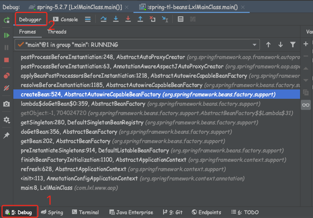Stop the debug session
The image size is (313, 218).
(x=6, y=60)
